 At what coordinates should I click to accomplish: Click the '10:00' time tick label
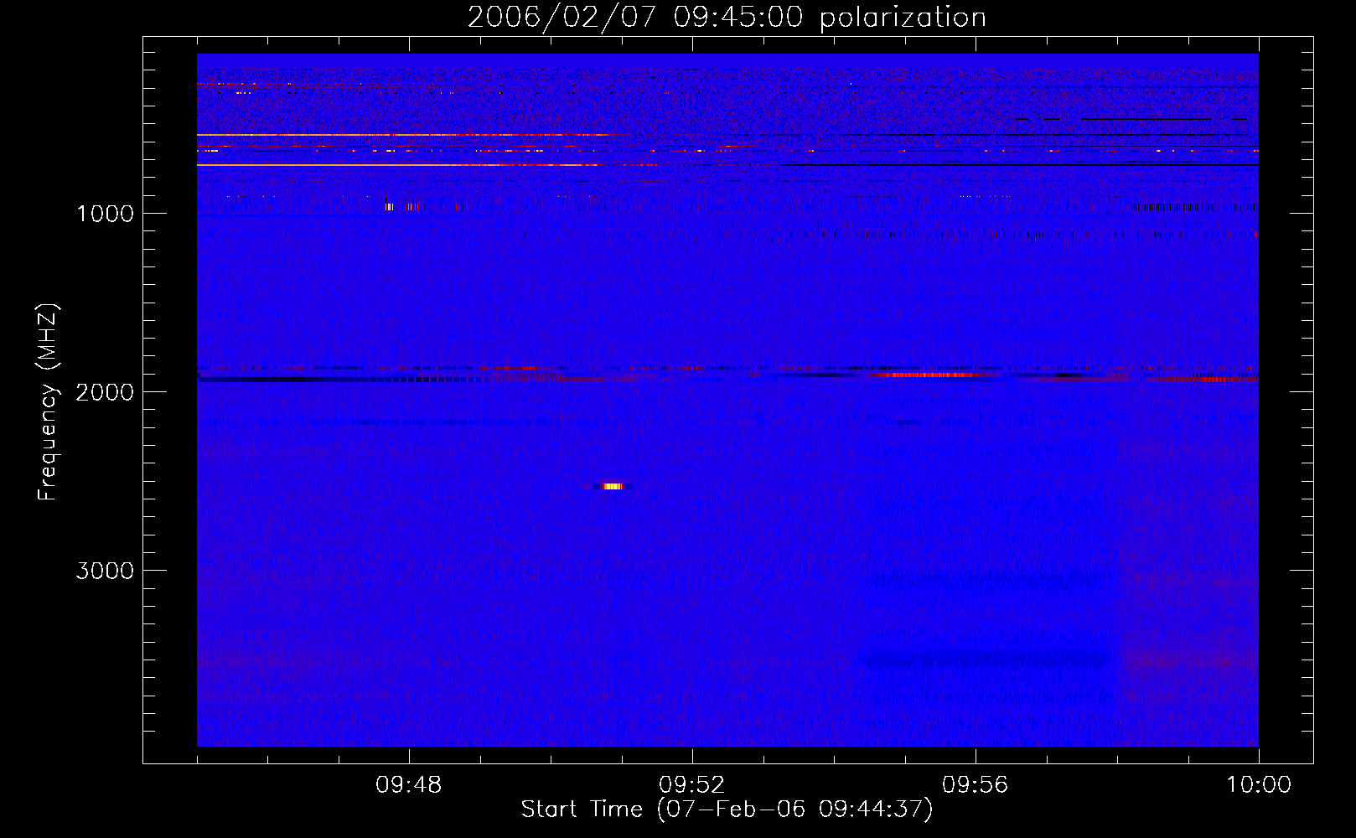[x=1259, y=785]
